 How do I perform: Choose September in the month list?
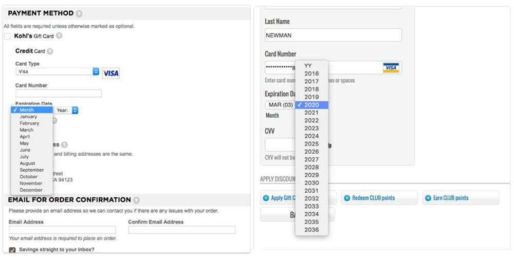point(32,170)
